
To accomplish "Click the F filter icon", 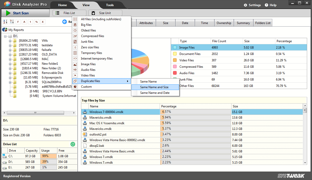I will (18, 22).
